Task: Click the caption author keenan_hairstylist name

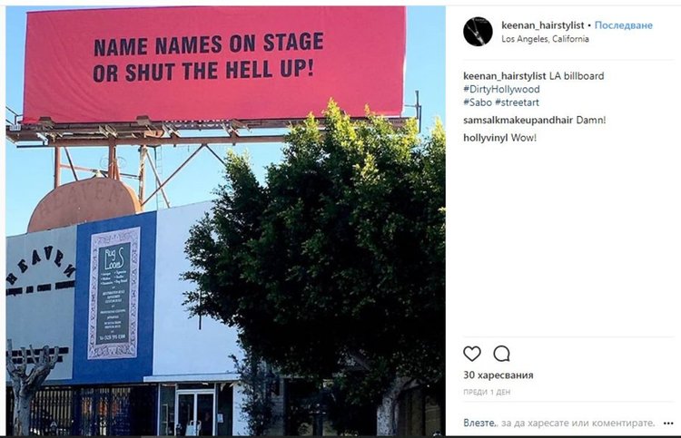Action: coord(505,75)
